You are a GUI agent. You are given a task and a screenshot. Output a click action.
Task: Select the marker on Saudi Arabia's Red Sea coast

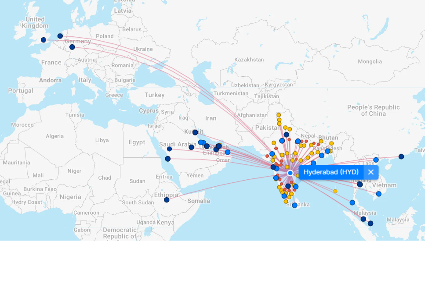tap(167, 159)
